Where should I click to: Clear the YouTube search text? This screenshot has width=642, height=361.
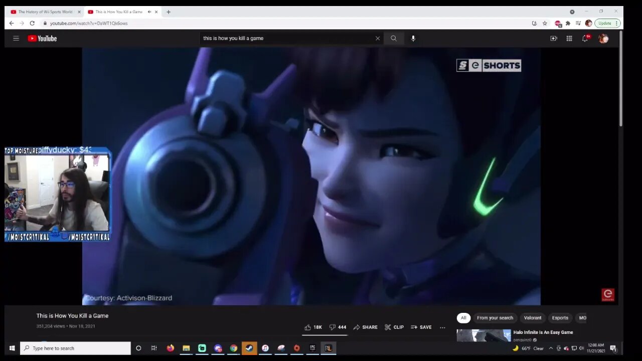click(378, 38)
